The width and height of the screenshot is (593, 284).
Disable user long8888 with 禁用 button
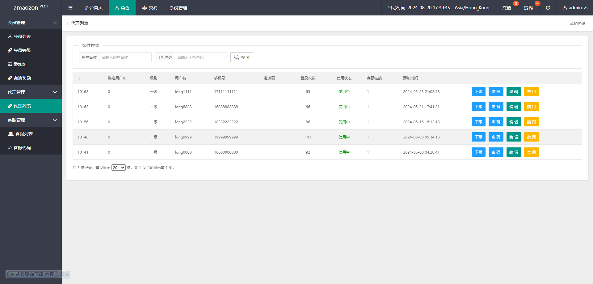(x=531, y=107)
